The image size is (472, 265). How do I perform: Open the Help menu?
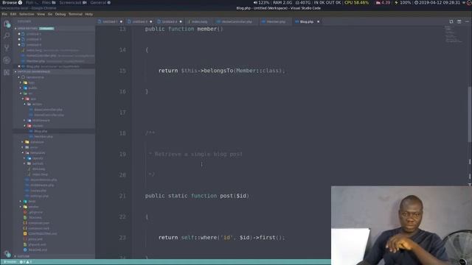pos(88,14)
